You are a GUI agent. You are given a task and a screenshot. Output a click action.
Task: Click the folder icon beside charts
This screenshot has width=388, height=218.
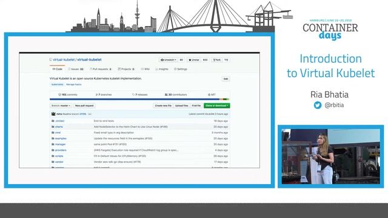click(53, 127)
